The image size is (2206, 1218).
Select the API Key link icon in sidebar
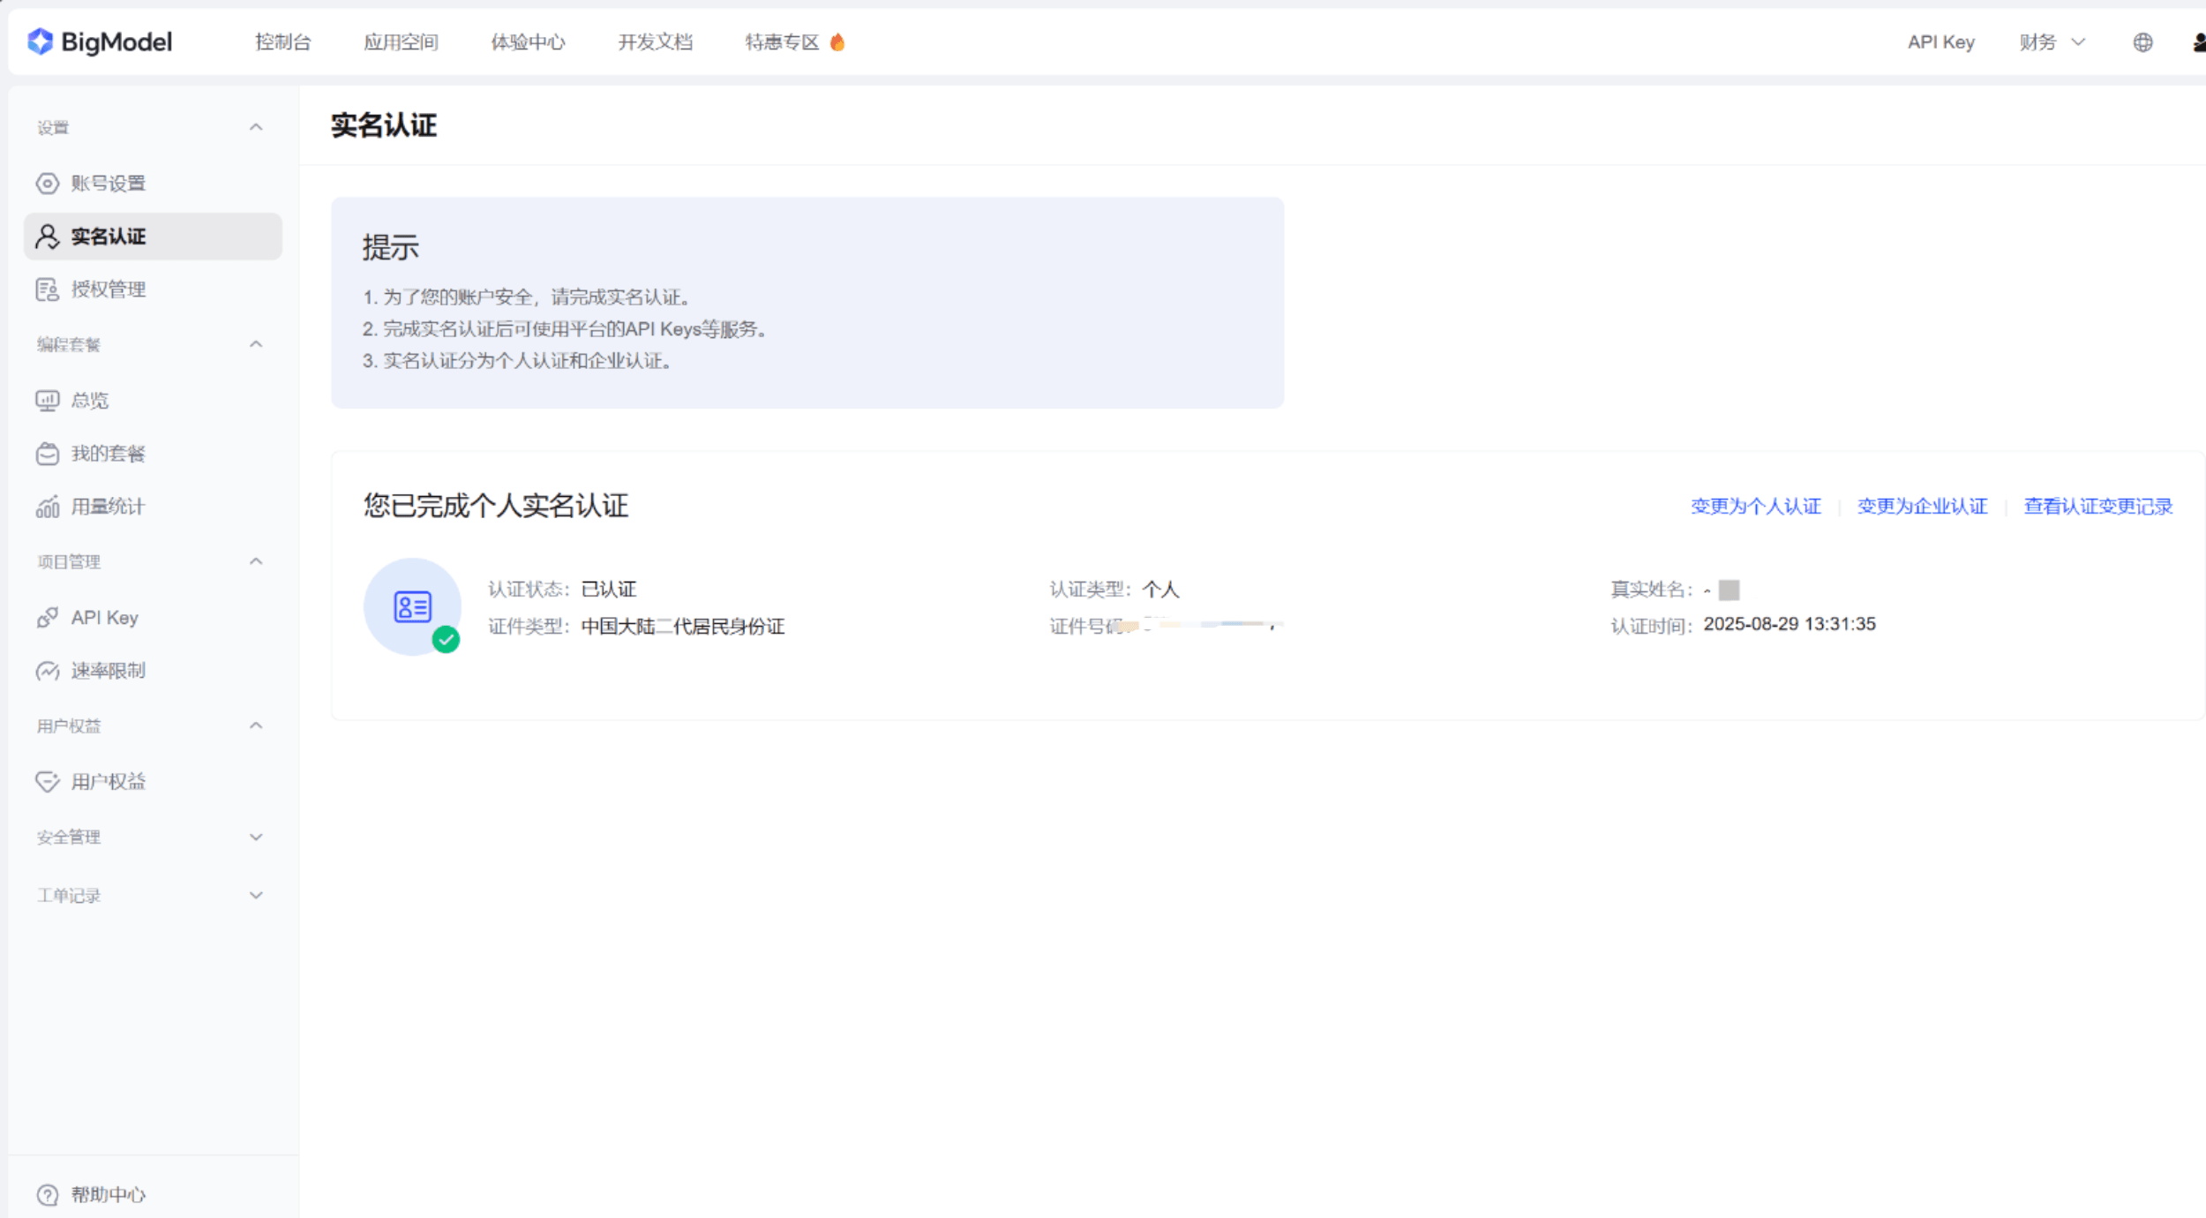(48, 618)
